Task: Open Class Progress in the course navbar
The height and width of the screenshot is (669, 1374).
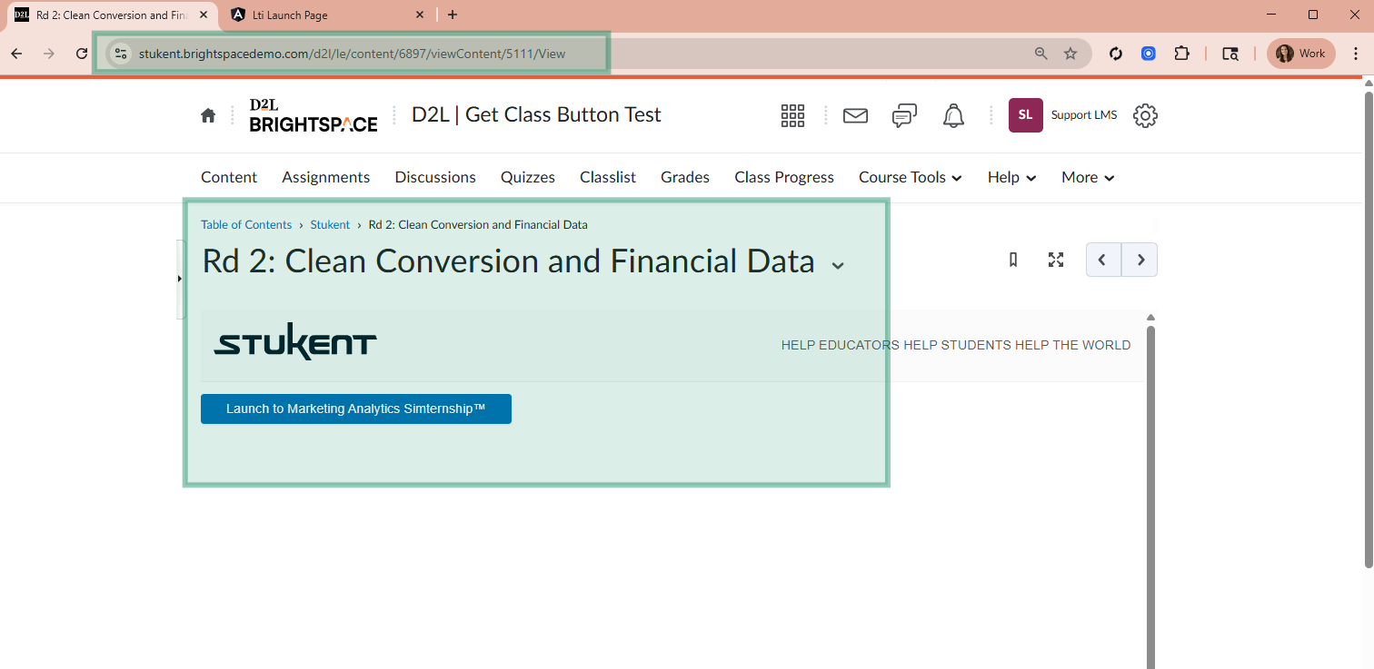Action: [x=784, y=177]
